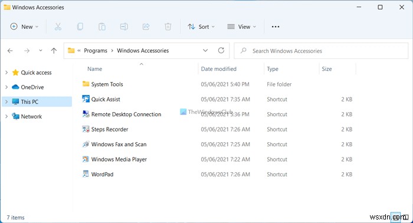The width and height of the screenshot is (413, 223).
Task: Click the Copy icon in toolbar
Action: point(80,27)
